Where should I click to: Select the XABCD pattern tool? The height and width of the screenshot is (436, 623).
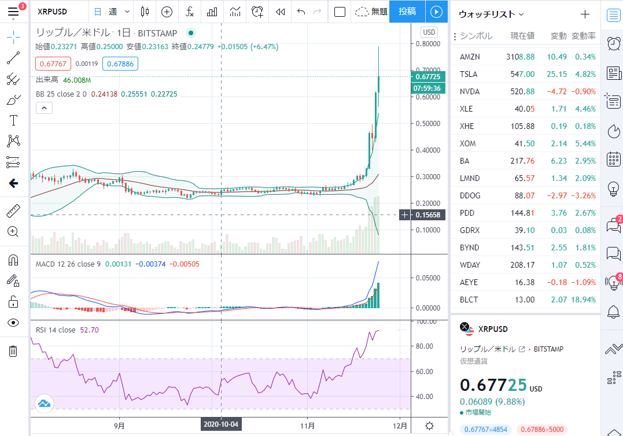13,141
